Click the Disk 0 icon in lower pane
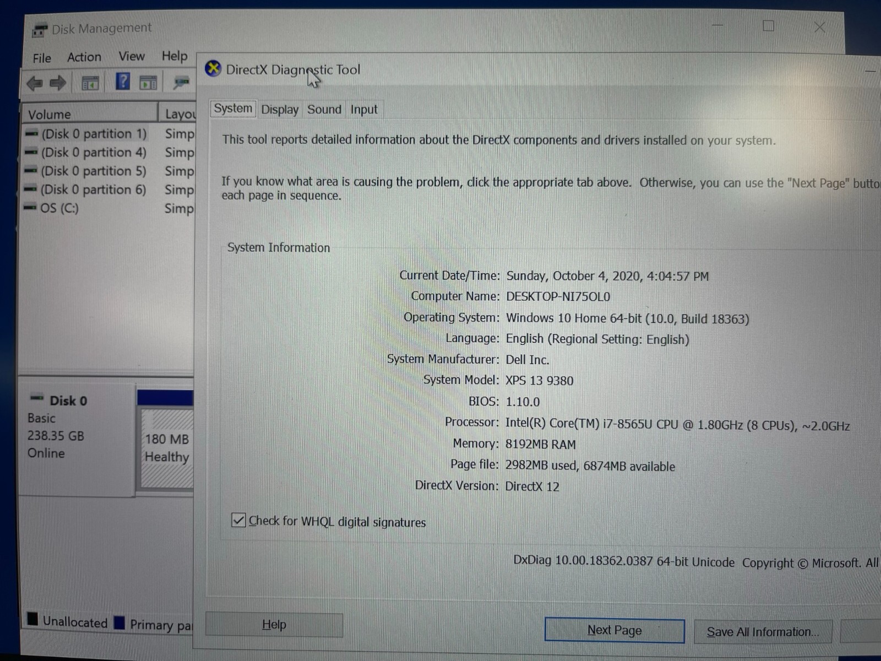 (37, 397)
